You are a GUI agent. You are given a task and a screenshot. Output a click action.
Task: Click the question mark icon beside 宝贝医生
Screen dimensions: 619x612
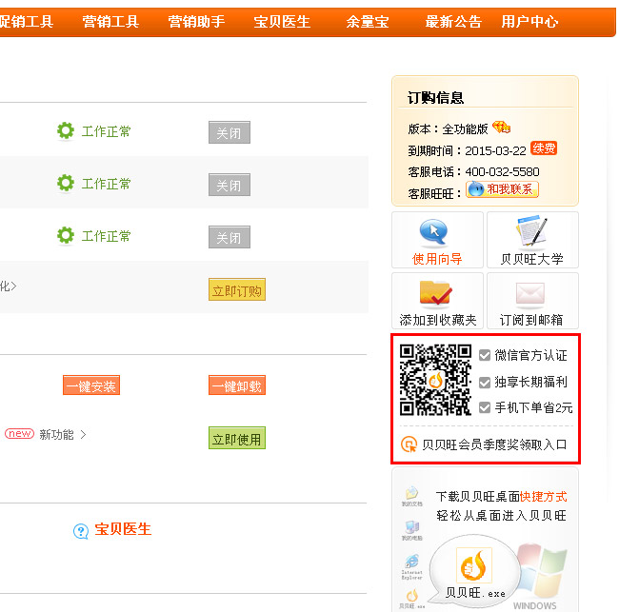[x=81, y=531]
